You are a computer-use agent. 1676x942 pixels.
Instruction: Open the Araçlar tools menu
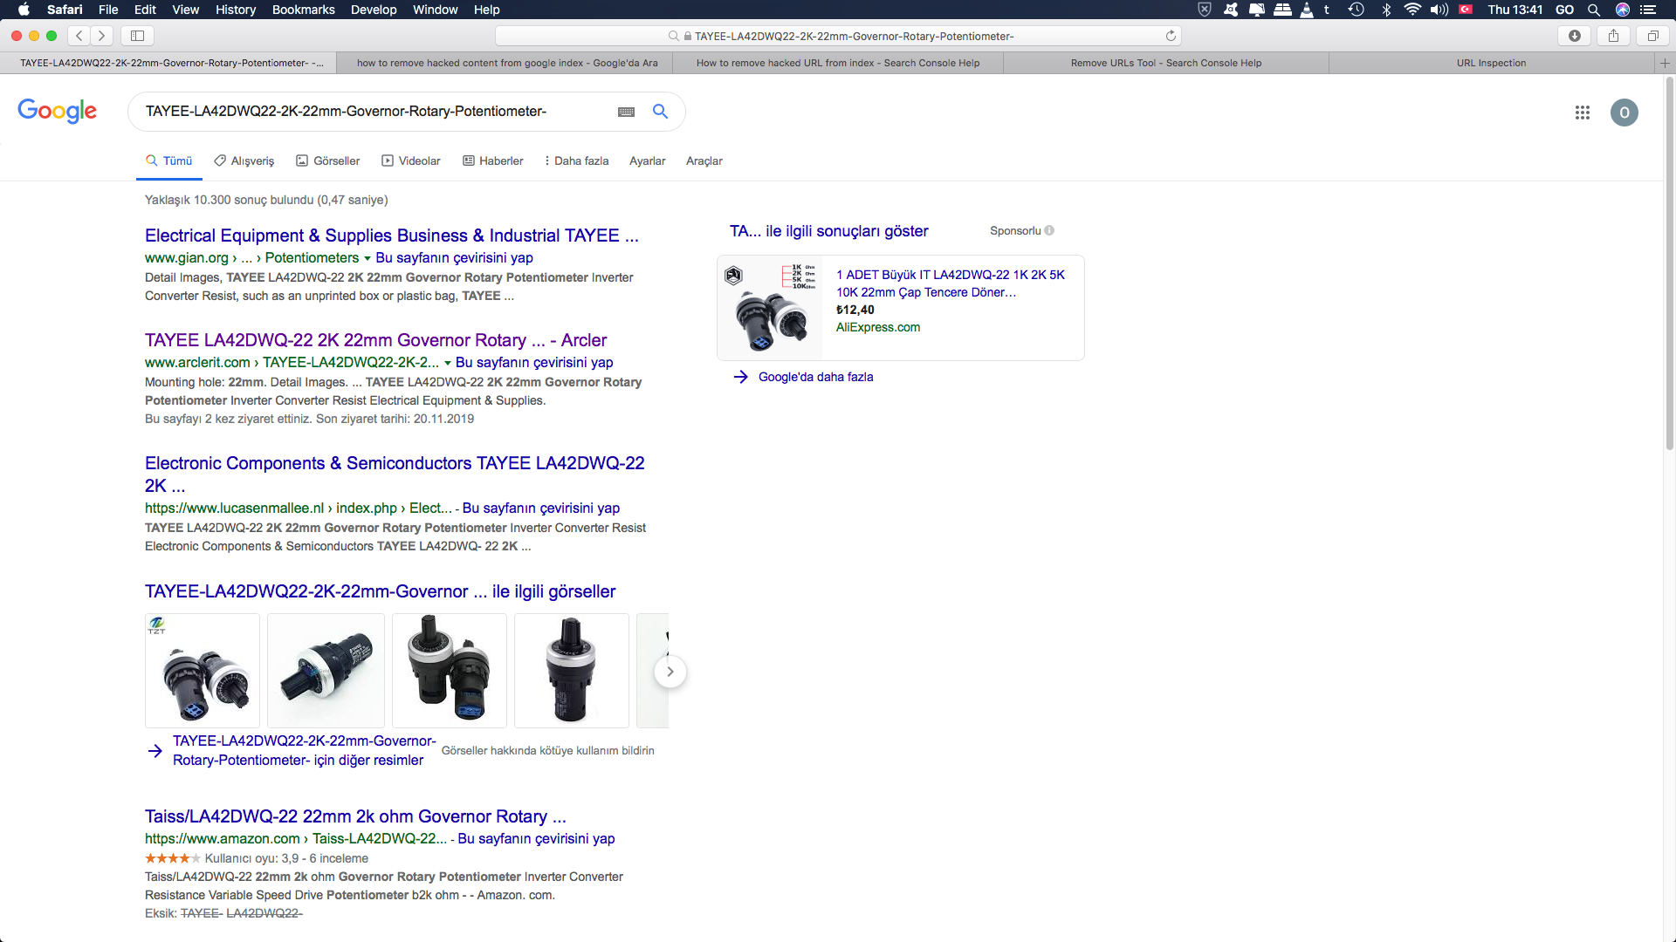click(x=704, y=161)
